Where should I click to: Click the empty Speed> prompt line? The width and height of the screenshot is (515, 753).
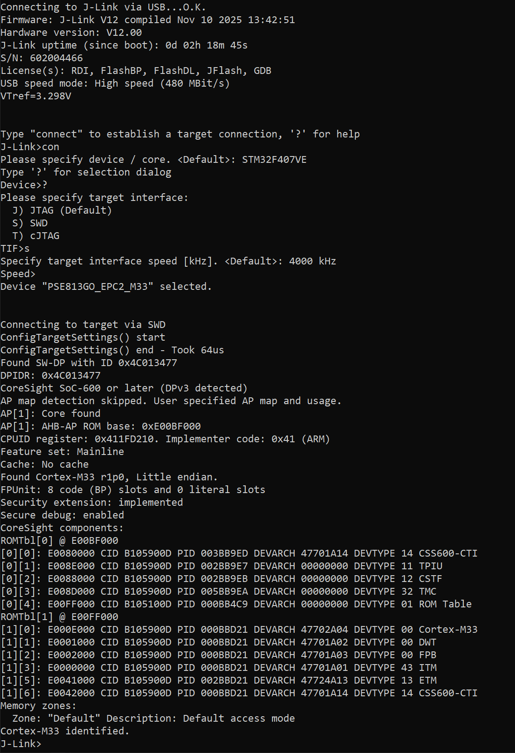click(18, 274)
